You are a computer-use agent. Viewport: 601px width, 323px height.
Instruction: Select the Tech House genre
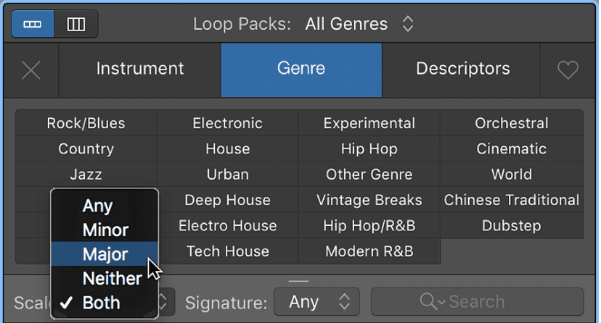228,251
